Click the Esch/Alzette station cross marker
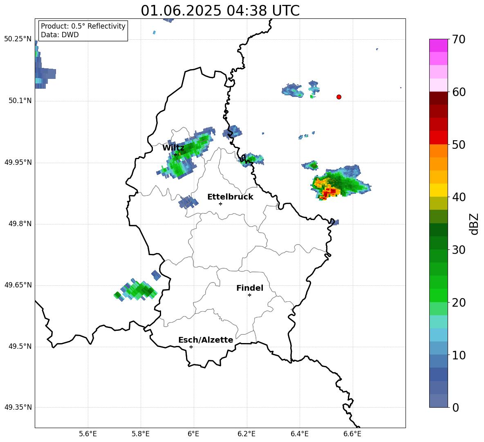Image resolution: width=484 pixels, height=442 pixels. coord(191,347)
